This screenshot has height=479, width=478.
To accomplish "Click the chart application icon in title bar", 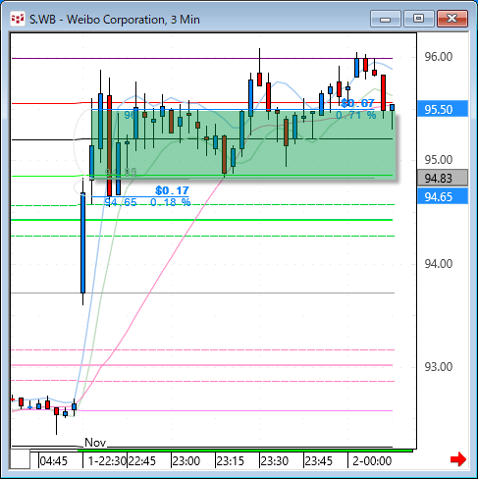I will 18,19.
